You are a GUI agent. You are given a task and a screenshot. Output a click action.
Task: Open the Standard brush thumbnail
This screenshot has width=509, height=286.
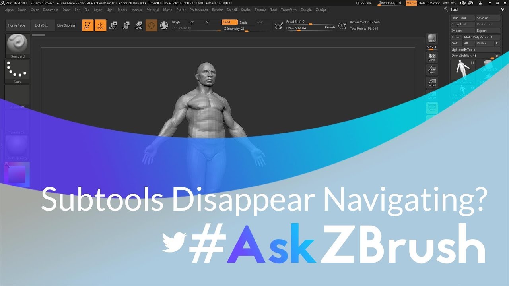click(x=17, y=46)
